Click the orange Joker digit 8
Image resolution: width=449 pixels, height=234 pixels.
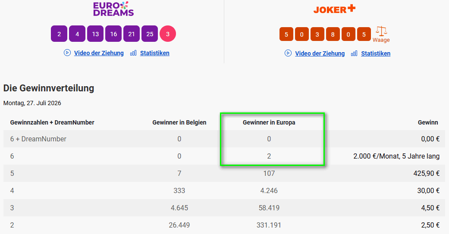(x=333, y=34)
